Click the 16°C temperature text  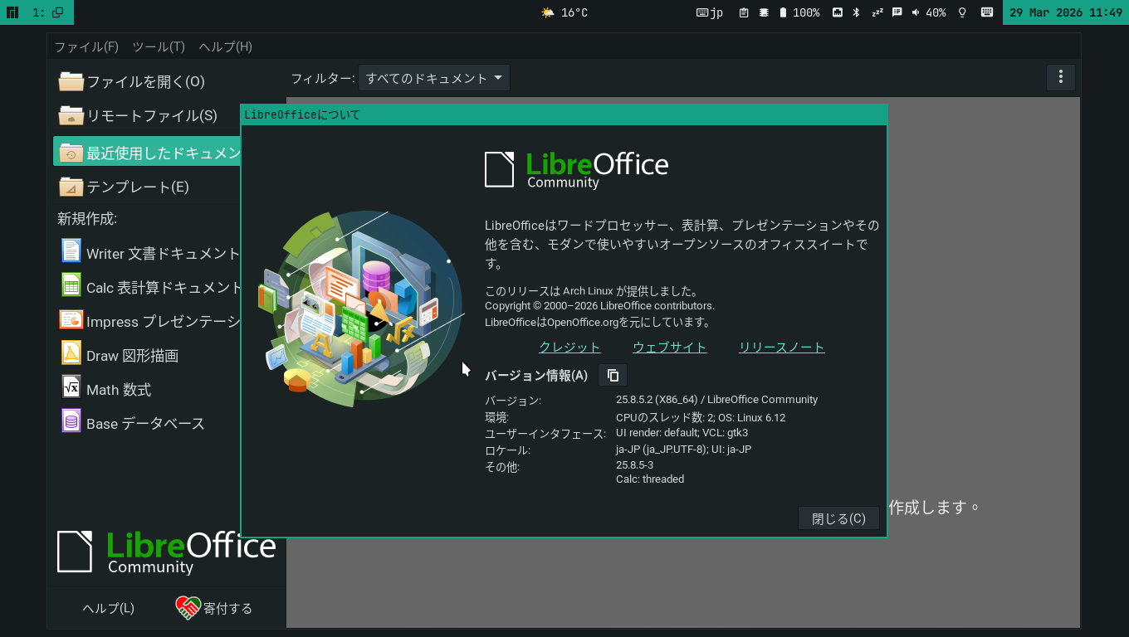(x=574, y=12)
